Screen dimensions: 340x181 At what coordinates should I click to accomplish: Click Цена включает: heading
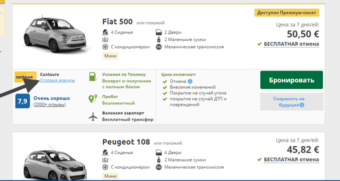[179, 74]
